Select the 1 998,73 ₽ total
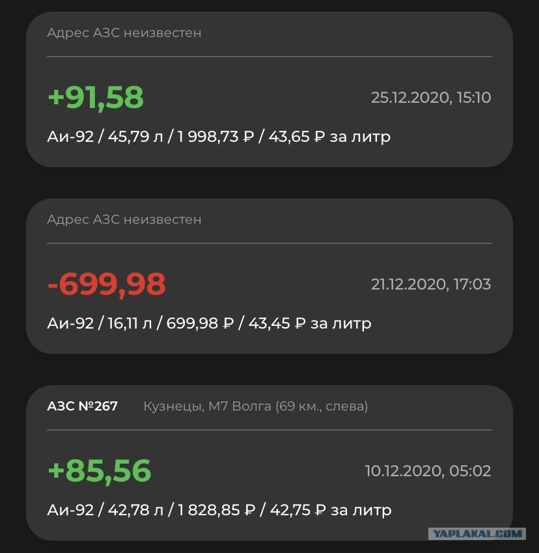 (x=215, y=137)
